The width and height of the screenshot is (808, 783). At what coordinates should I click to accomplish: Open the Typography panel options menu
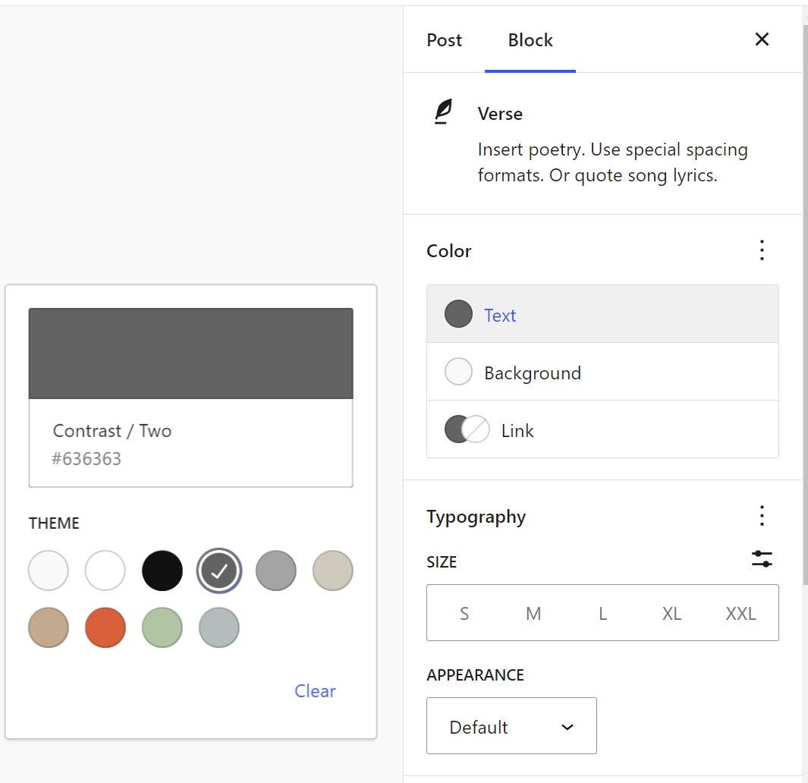(762, 516)
